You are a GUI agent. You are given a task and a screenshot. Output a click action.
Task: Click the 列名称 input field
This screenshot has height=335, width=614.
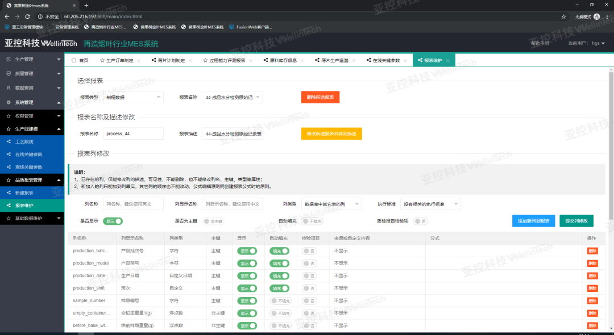click(x=133, y=204)
